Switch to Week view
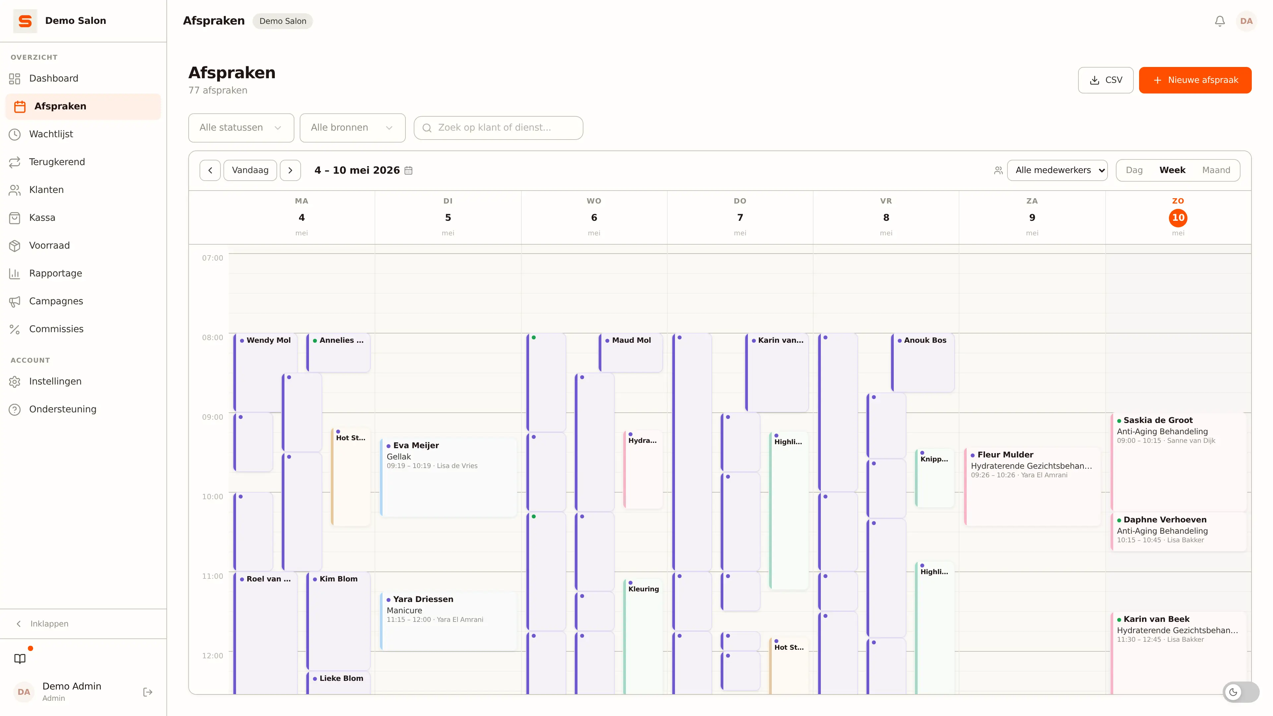This screenshot has height=716, width=1273. (1172, 170)
